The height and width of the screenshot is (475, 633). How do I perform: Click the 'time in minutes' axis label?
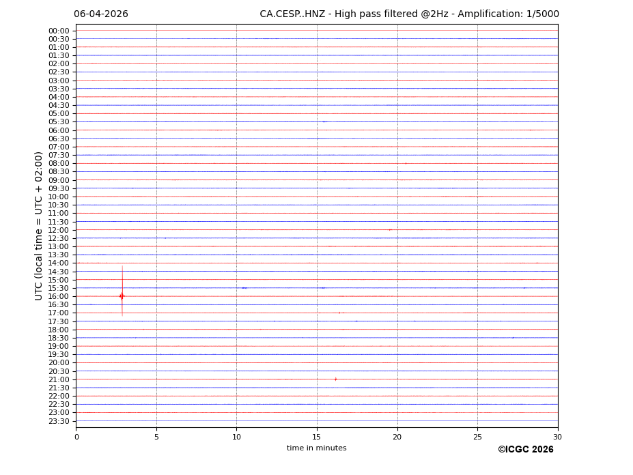(316, 448)
